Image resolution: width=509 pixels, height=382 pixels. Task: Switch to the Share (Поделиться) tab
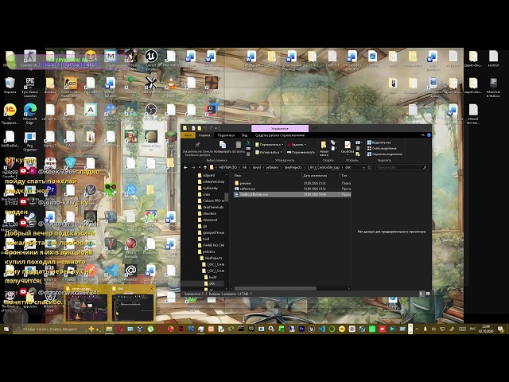[x=226, y=135]
